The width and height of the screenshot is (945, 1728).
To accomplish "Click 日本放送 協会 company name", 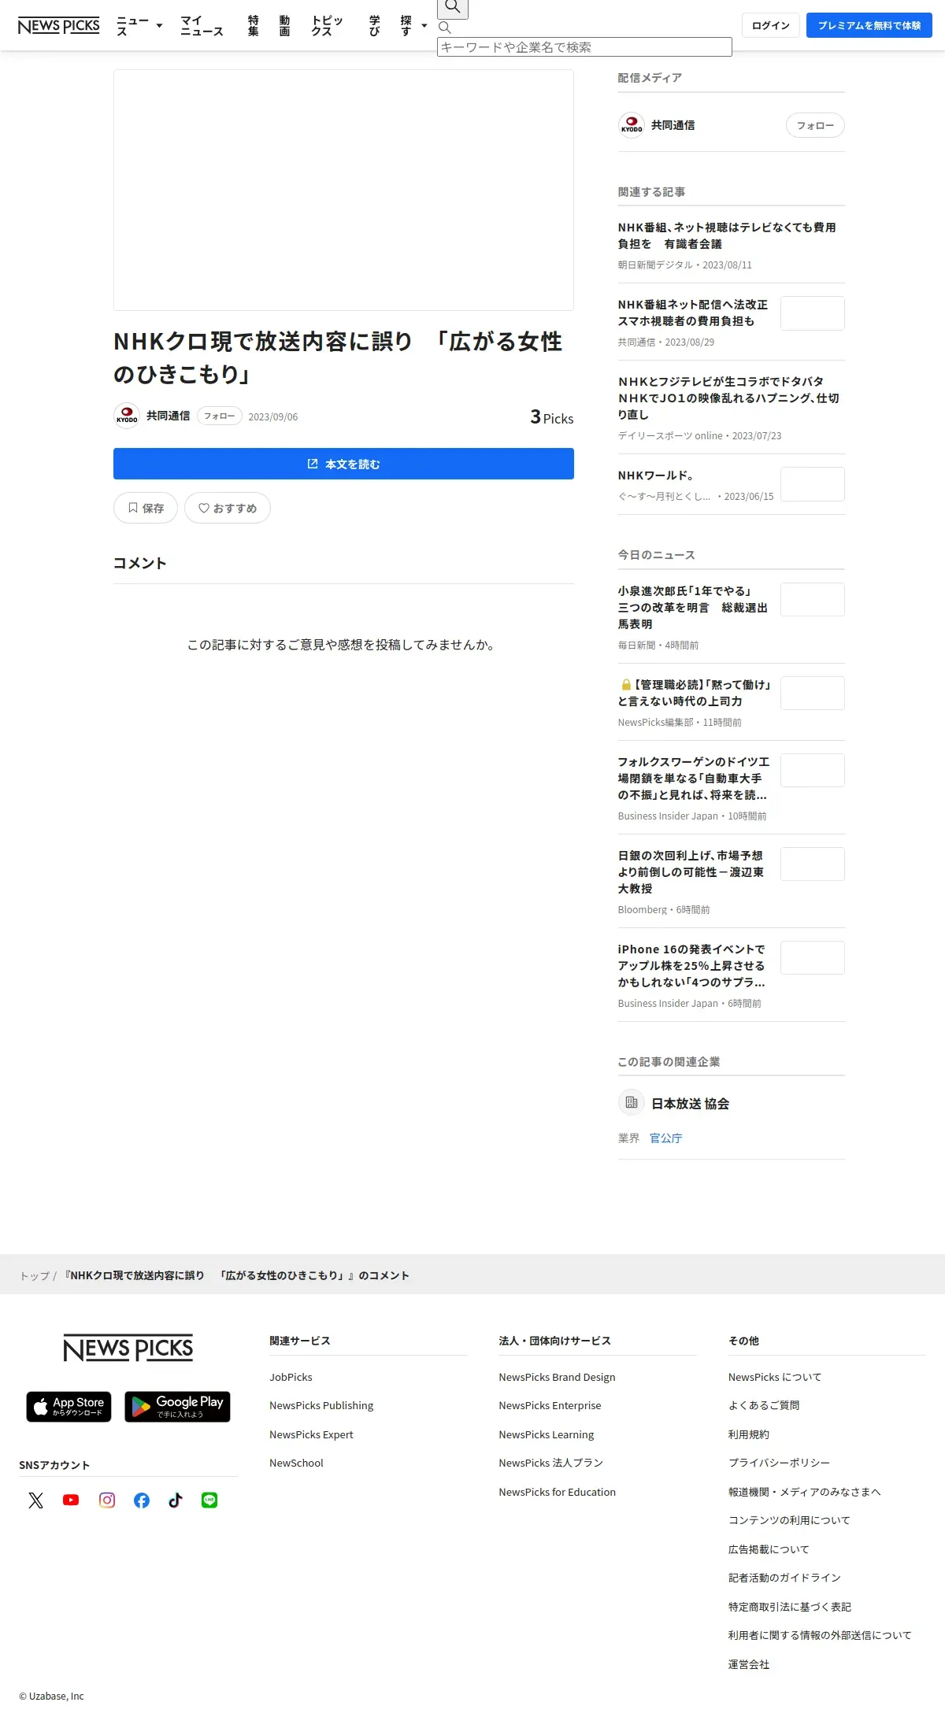I will (690, 1104).
